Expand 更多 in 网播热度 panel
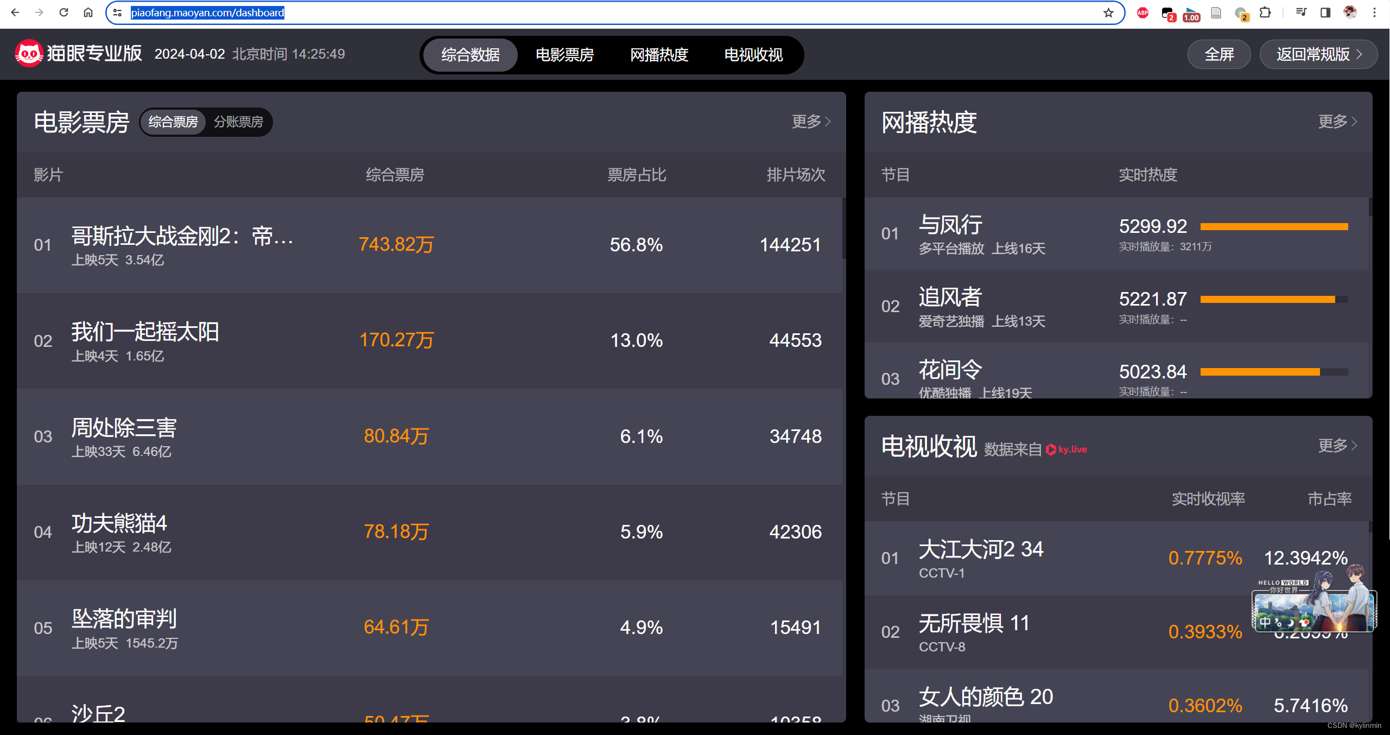This screenshot has width=1390, height=735. pos(1337,122)
